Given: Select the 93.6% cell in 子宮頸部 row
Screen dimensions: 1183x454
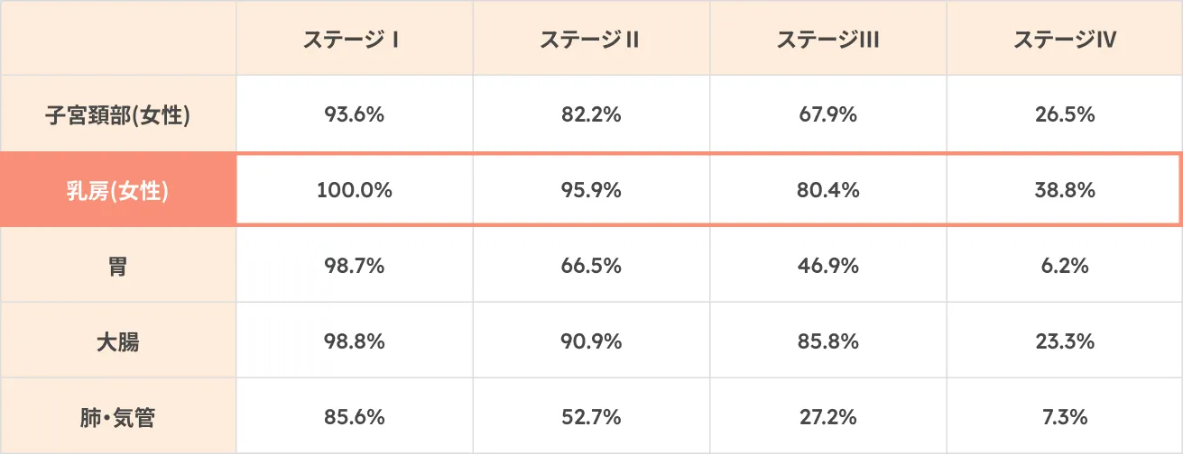Looking at the screenshot, I should point(354,115).
